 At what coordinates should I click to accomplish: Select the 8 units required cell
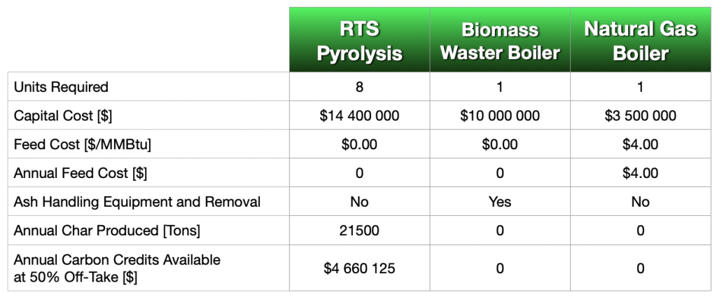click(359, 86)
